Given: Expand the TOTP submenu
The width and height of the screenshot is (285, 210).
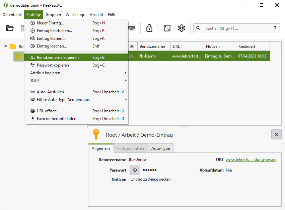Looking at the screenshot, I should click(x=76, y=81).
